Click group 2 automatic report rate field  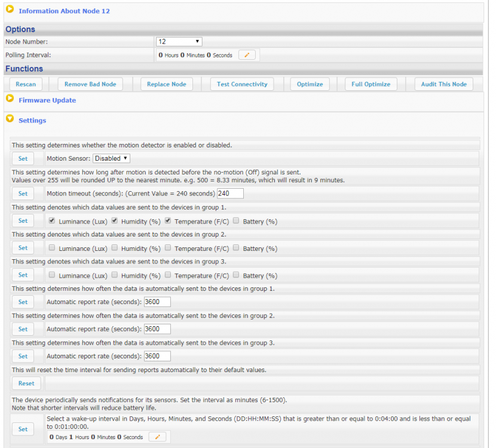(157, 329)
